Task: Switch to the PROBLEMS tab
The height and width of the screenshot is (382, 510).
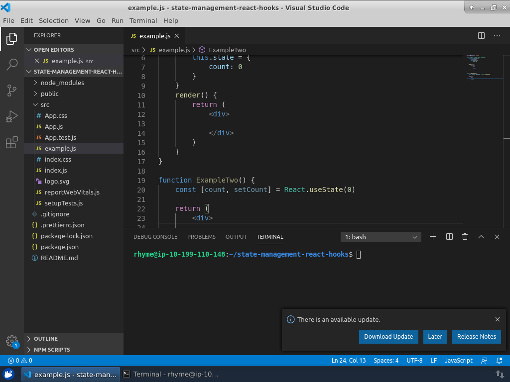Action: [201, 237]
